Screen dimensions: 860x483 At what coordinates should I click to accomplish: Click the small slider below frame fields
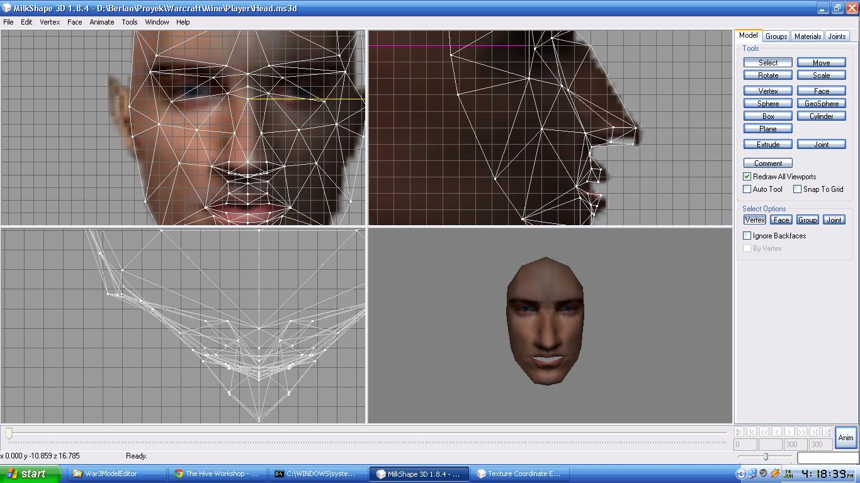tap(766, 457)
